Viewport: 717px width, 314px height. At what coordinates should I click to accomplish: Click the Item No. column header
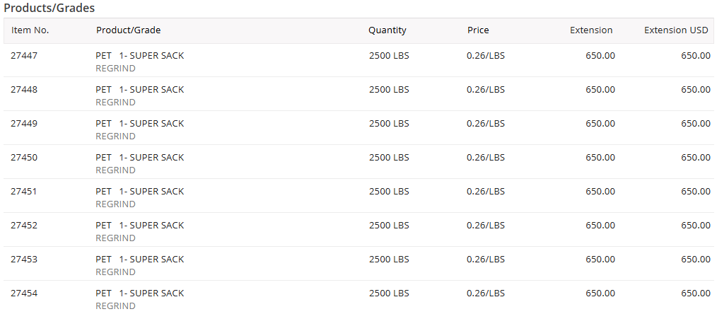tap(30, 30)
